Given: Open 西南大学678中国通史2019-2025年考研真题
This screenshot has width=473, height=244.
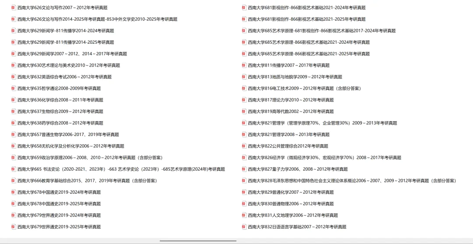Looking at the screenshot, I should tap(59, 204).
